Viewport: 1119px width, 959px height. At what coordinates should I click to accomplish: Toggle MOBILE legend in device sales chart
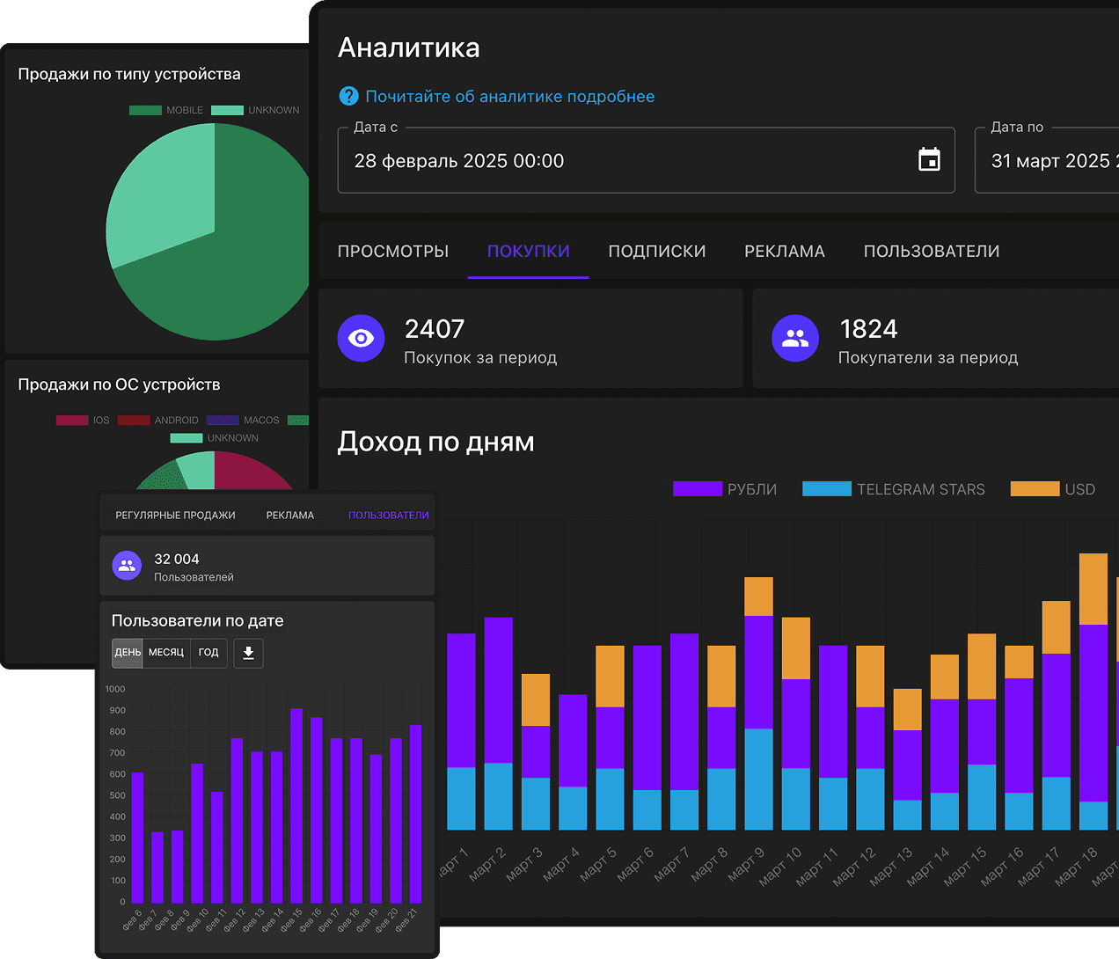[166, 110]
